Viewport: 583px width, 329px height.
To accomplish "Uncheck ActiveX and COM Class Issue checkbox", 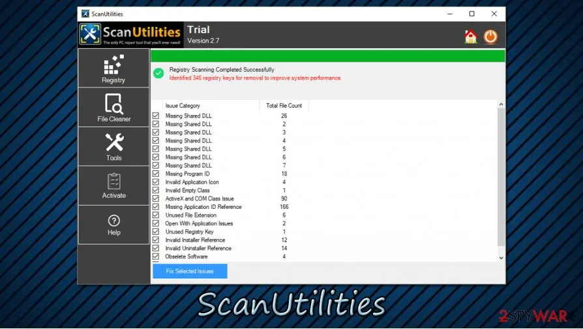I will point(156,198).
